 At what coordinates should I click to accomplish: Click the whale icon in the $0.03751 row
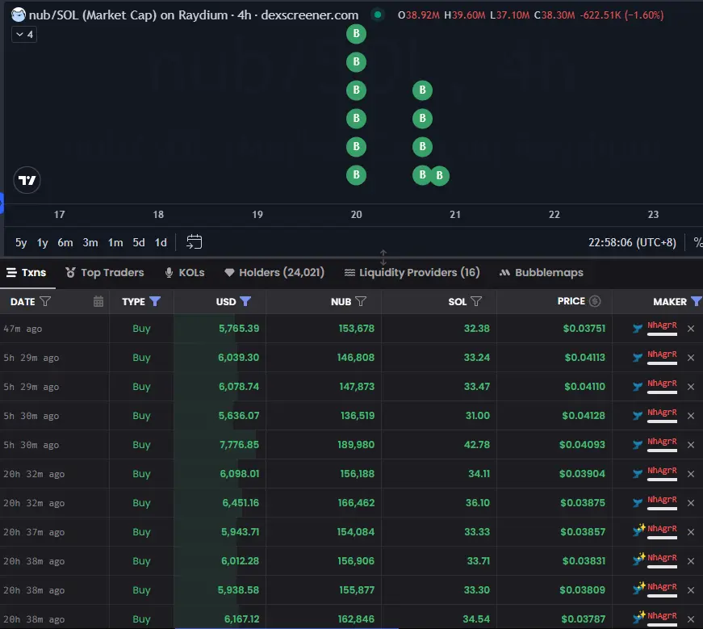pos(637,329)
